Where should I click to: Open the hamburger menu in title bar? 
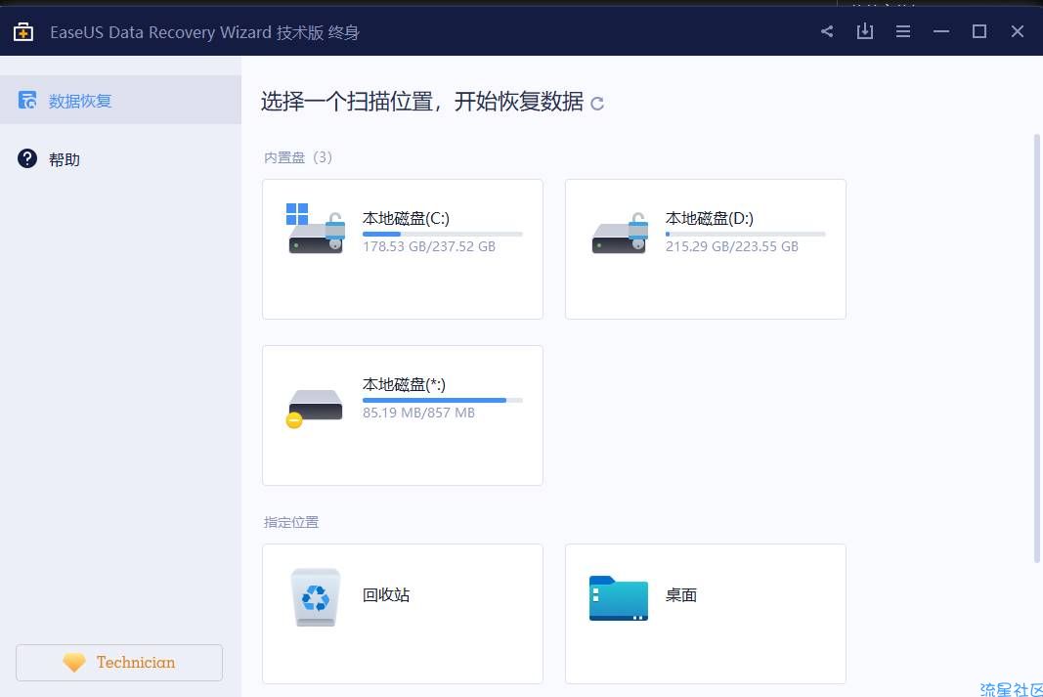coord(902,31)
